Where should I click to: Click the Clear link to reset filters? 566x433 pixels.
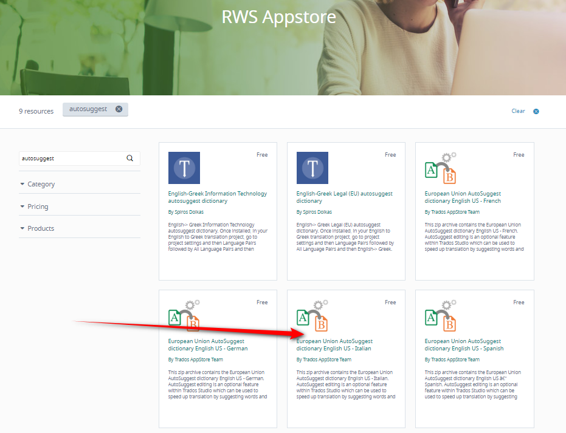click(518, 111)
